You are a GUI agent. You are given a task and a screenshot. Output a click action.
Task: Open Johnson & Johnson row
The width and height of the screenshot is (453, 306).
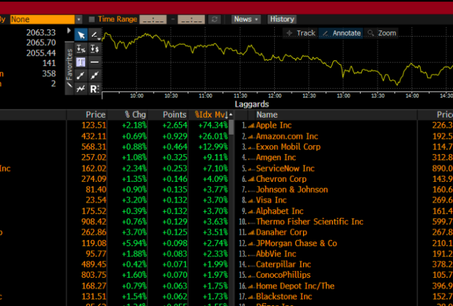[x=292, y=190]
